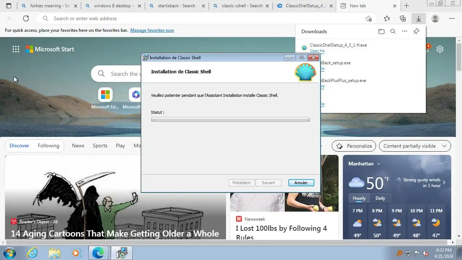Open the volume icon in system tray

coord(426,253)
